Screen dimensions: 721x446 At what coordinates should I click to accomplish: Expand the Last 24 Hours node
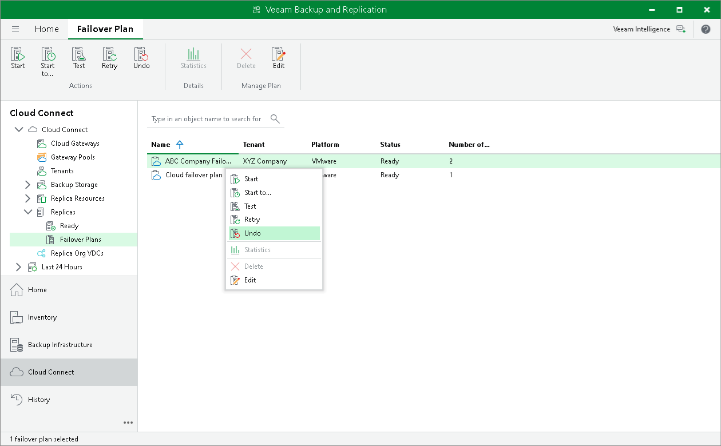[18, 267]
